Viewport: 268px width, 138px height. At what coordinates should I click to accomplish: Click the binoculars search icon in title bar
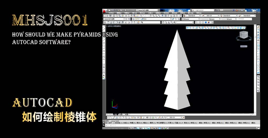[216, 10]
